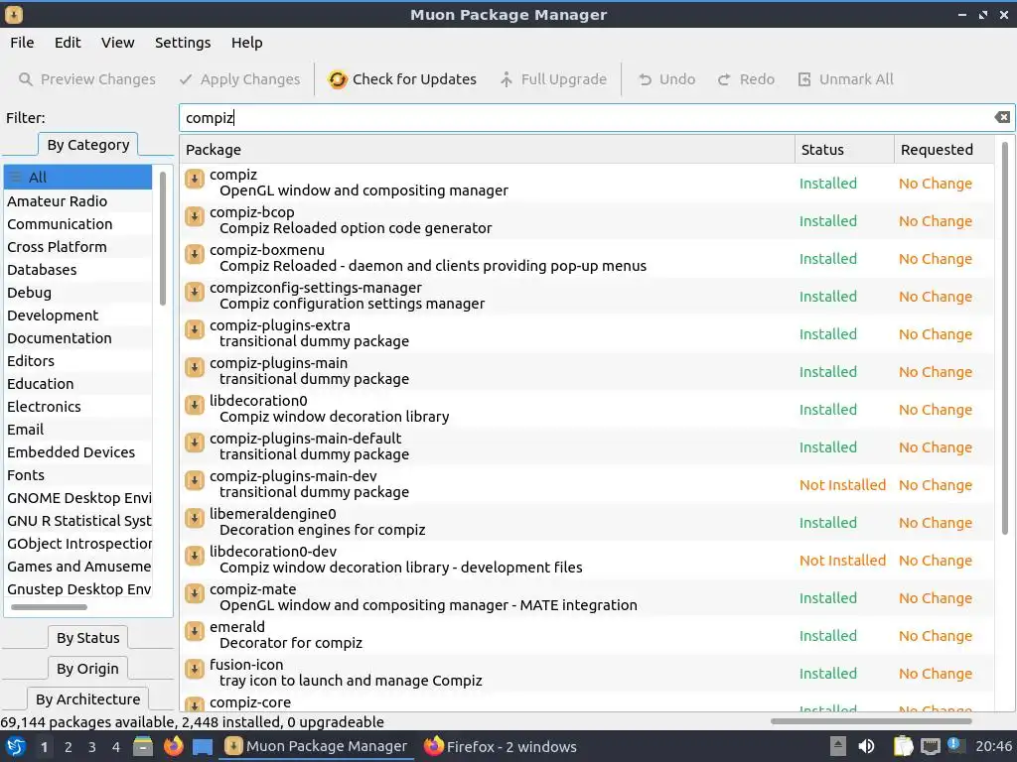Click the icon next to libdecoration0 package
This screenshot has width=1017, height=762.
click(195, 405)
